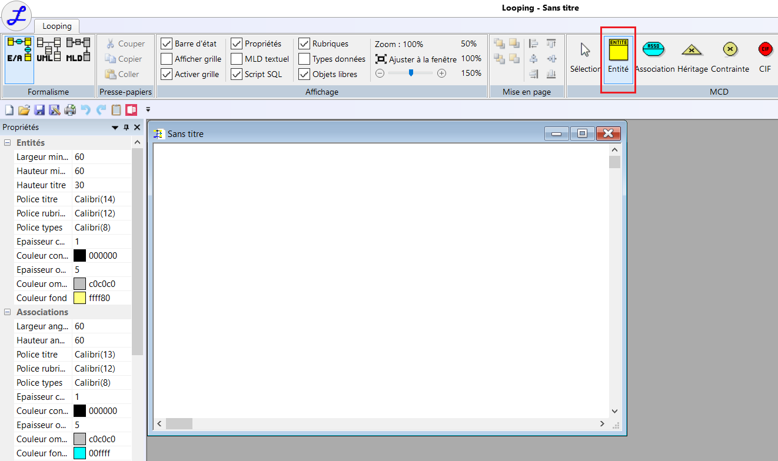Click Entités Epaisseur ombre value 5
This screenshot has width=778, height=461.
[x=102, y=270]
